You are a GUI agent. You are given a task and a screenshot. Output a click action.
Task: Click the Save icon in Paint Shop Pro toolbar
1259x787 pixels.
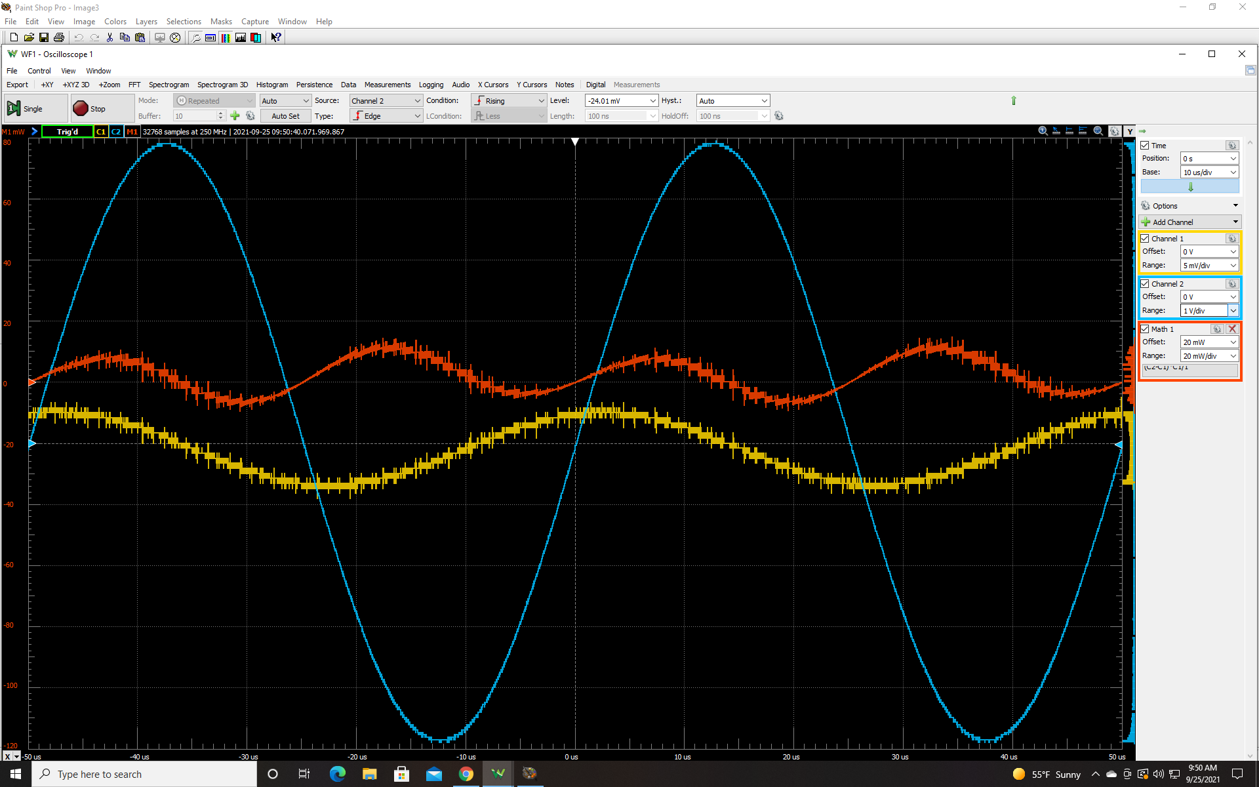coord(44,37)
